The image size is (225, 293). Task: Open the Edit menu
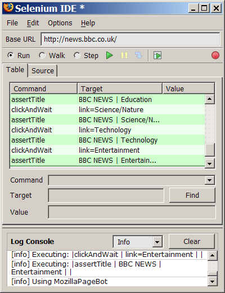33,23
